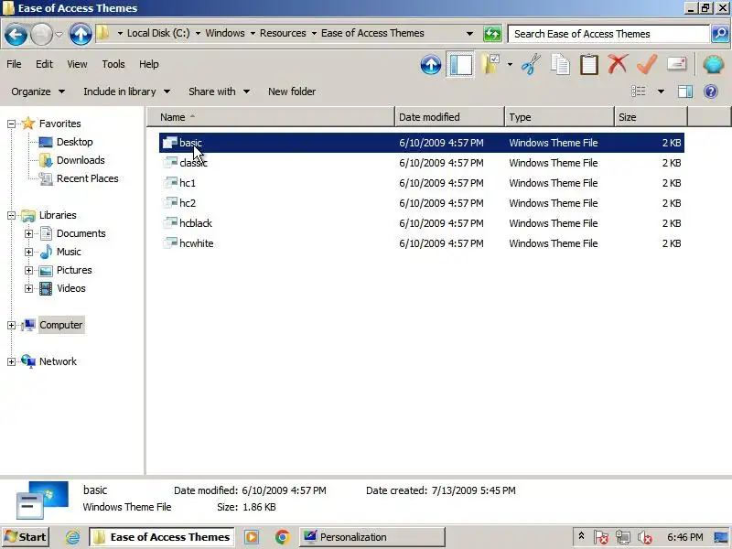Viewport: 732px width, 549px height.
Task: Switch to the Personalization taskbar window
Action: 371,537
